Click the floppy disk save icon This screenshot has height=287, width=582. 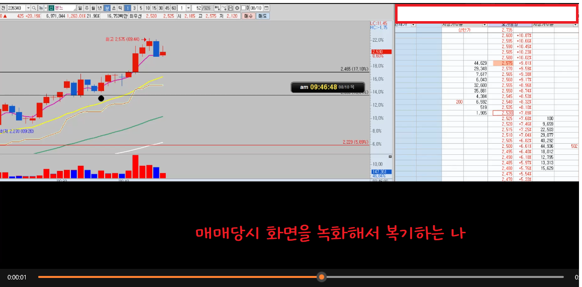click(x=231, y=8)
